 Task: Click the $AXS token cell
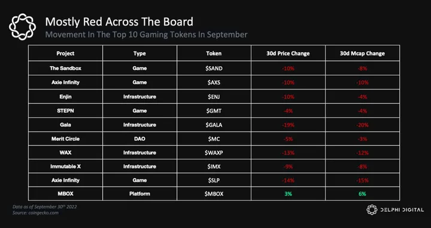(214, 82)
